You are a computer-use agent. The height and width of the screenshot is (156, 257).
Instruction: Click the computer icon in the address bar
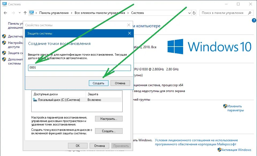pos(32,13)
